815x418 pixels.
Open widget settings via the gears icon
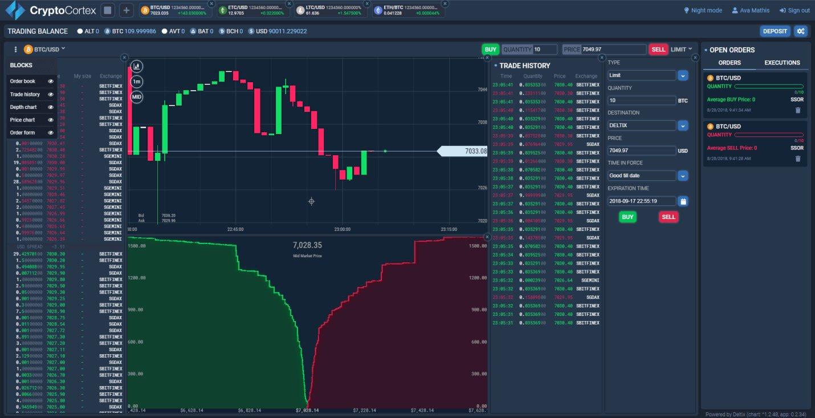[801, 31]
